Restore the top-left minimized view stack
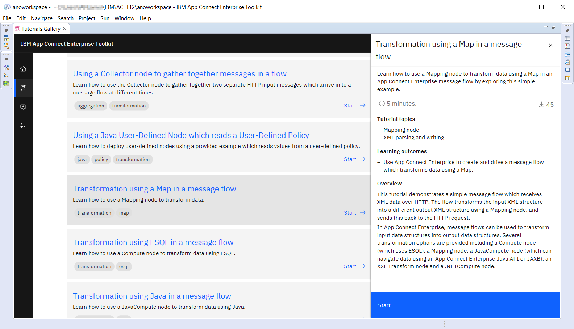This screenshot has height=329, width=574. coord(6,30)
